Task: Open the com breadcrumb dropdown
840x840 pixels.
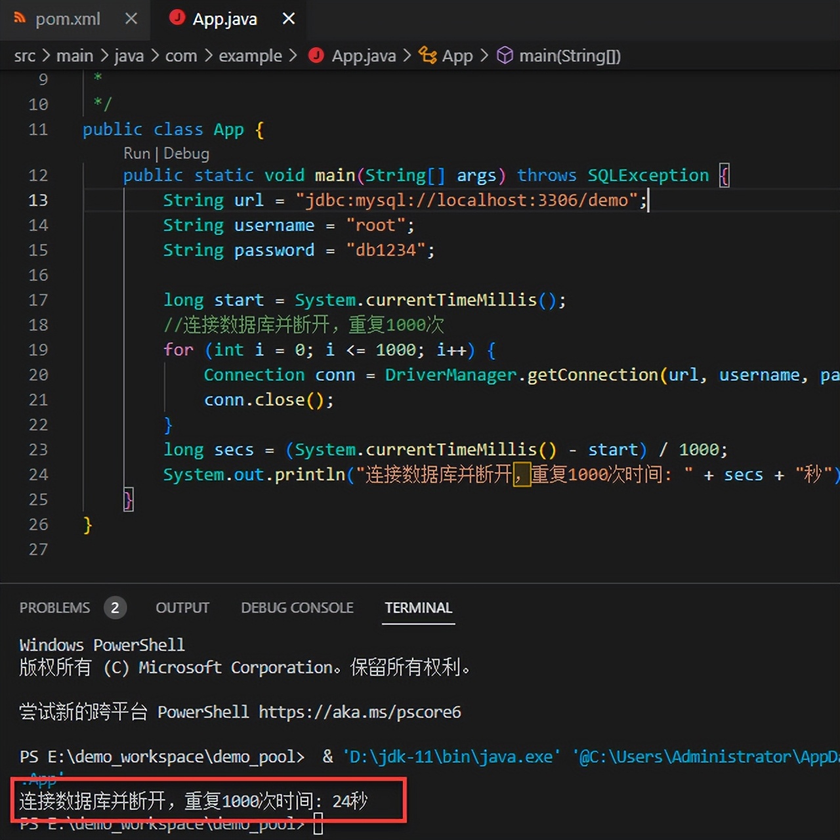Action: tap(181, 56)
